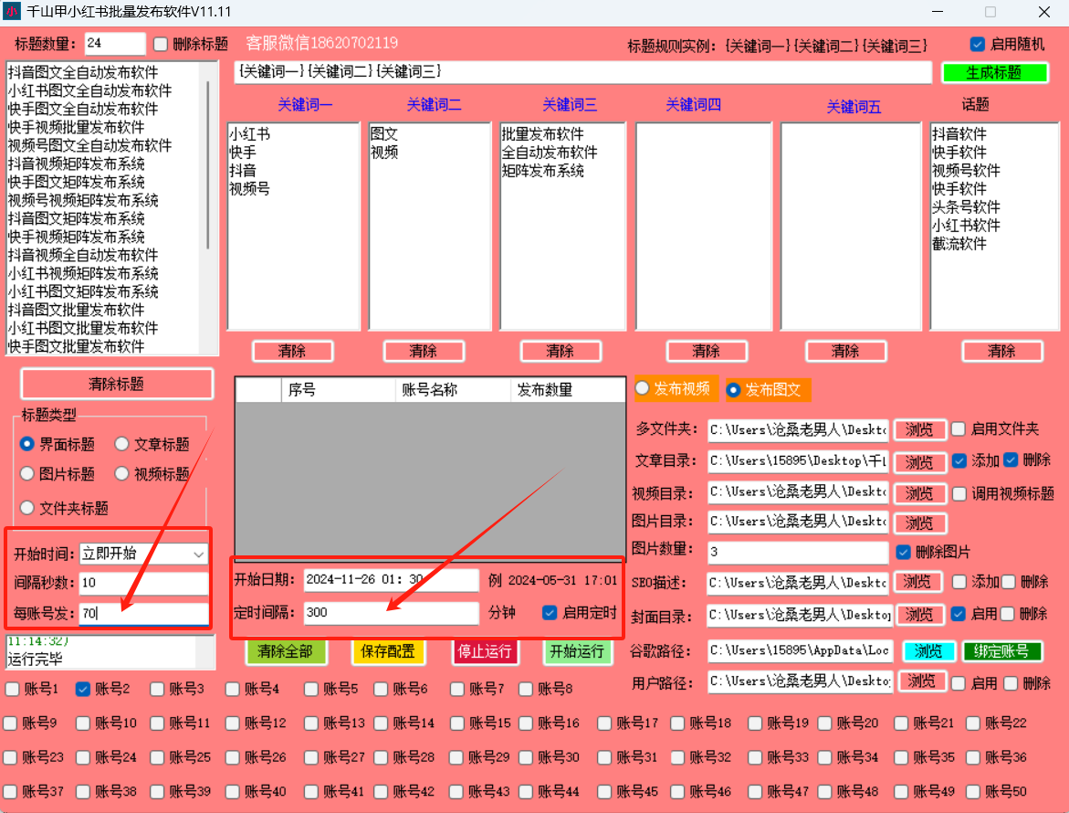Toggle the 删除图片 checkbox
Image resolution: width=1069 pixels, height=813 pixels.
pyautogui.click(x=904, y=552)
